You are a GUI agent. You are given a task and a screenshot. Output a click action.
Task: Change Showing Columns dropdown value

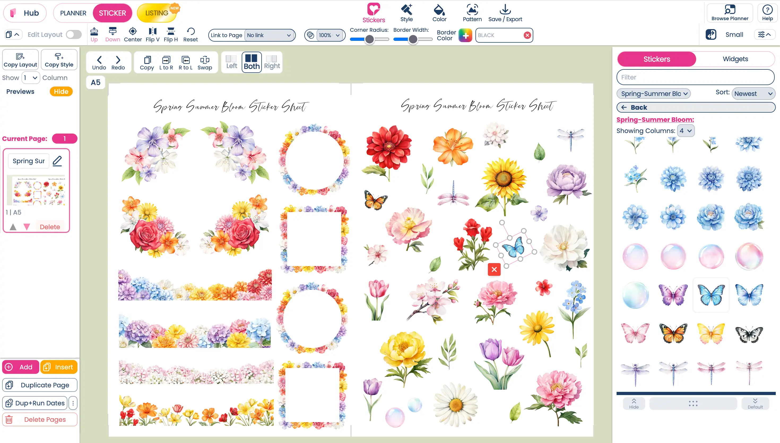click(686, 131)
